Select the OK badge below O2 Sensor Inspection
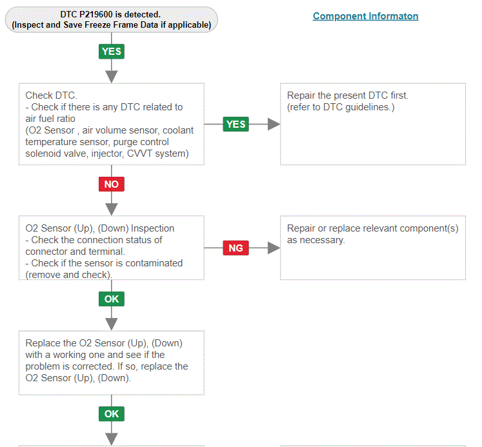482x447 pixels. (112, 299)
